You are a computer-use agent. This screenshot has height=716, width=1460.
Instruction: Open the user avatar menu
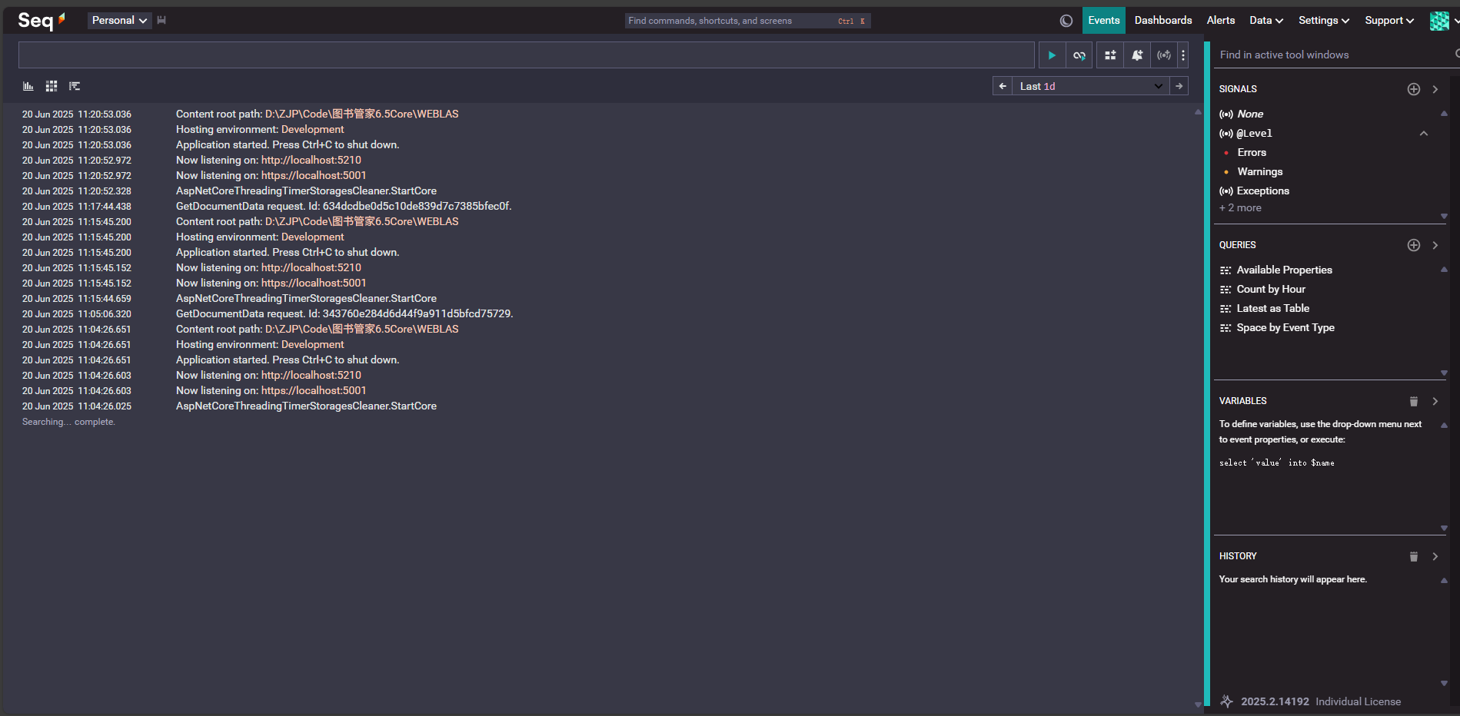pos(1439,21)
